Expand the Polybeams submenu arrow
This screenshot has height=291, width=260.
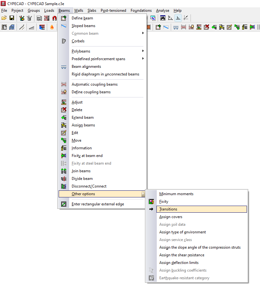tap(143, 51)
